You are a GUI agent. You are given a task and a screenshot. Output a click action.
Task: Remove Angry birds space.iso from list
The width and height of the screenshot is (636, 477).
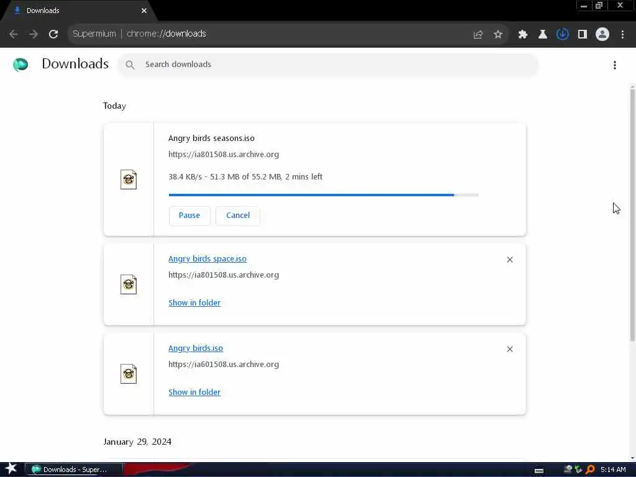click(x=510, y=260)
